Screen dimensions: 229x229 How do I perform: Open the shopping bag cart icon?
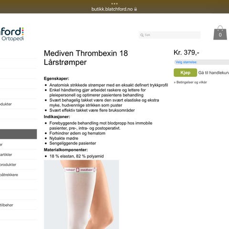coord(220,32)
